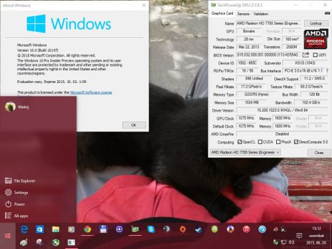Switch to the Sensors tab in GPU-Z
The height and width of the screenshot is (249, 332).
point(244,14)
